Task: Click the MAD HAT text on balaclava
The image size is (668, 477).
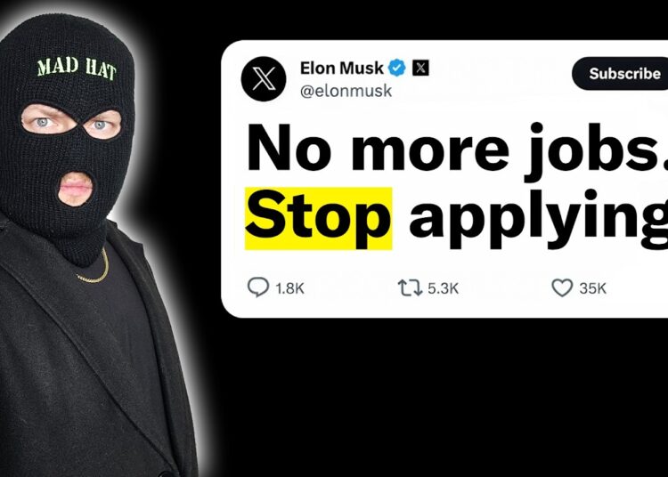Action: (77, 69)
